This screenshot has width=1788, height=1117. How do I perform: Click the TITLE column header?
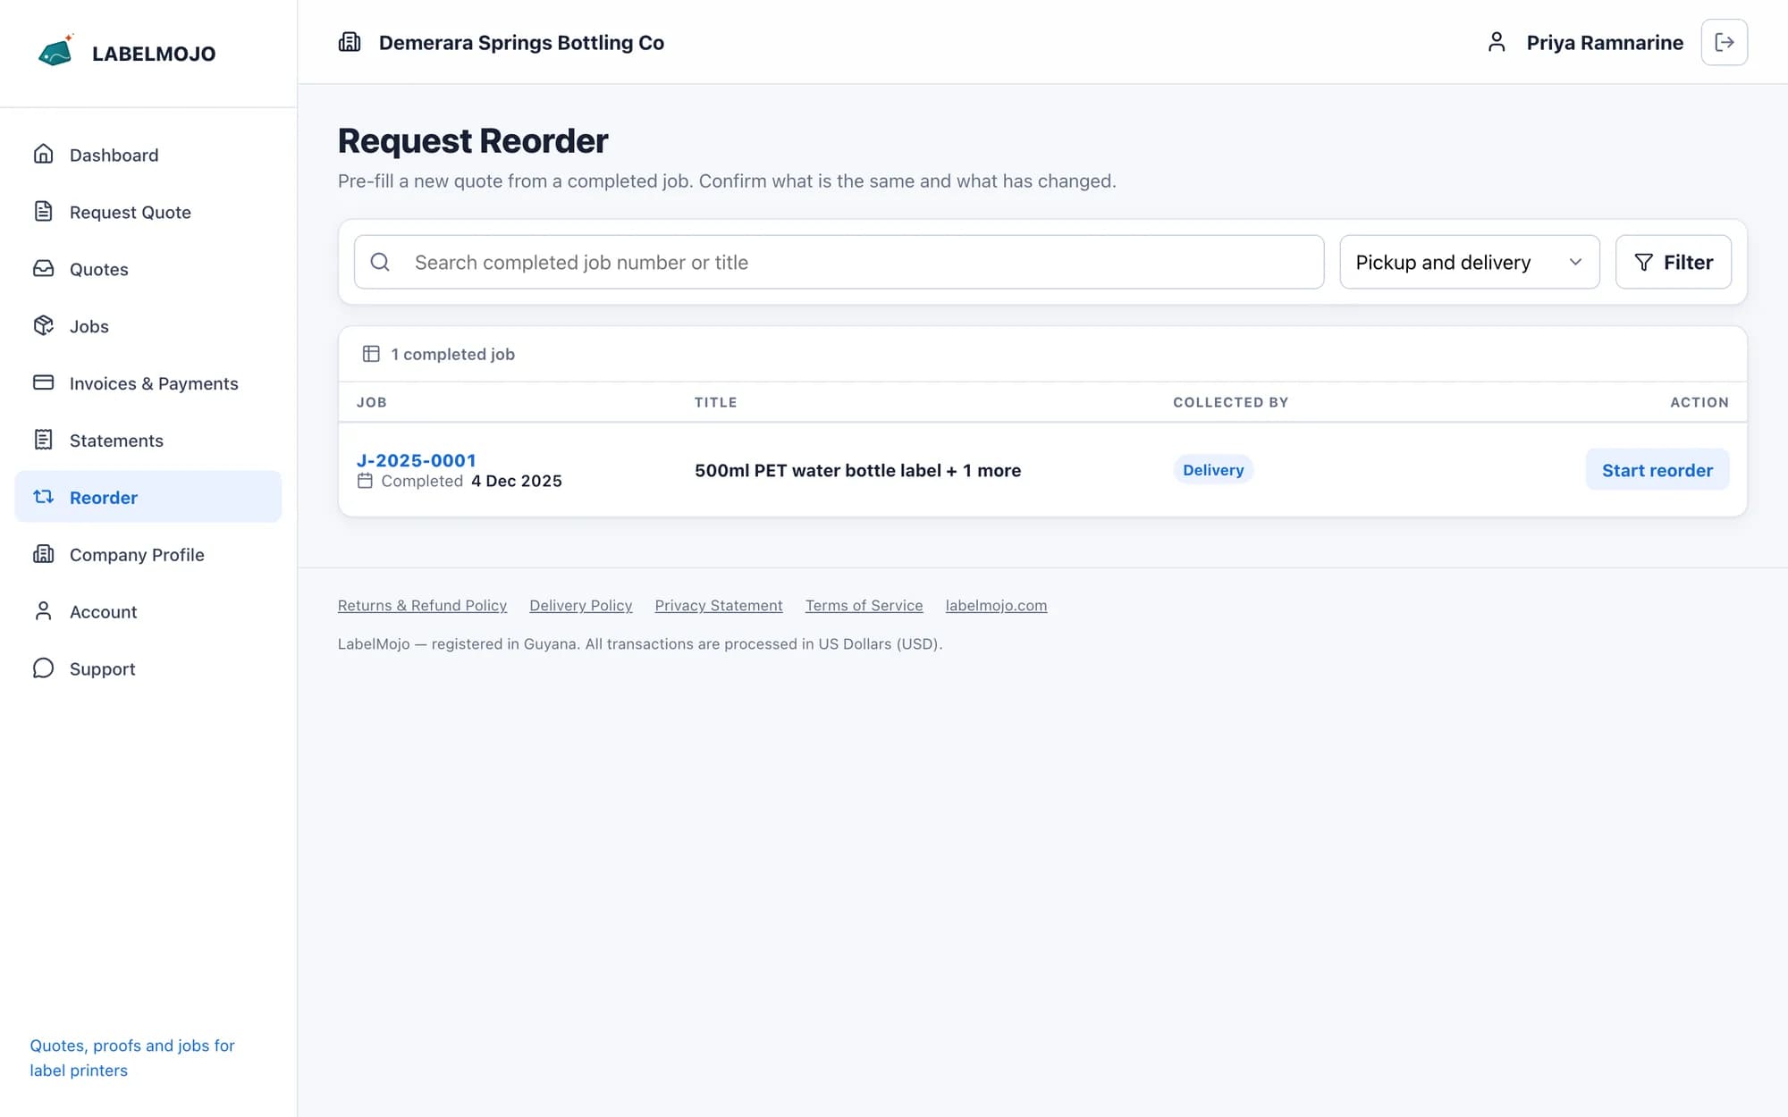pyautogui.click(x=715, y=402)
